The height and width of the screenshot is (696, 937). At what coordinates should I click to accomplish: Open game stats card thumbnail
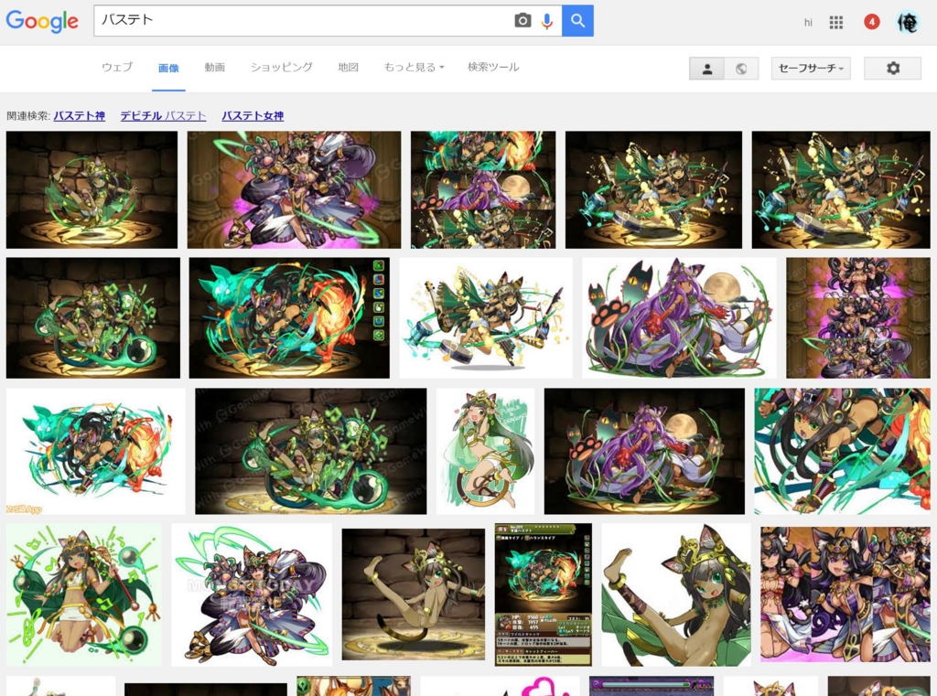[x=544, y=594]
